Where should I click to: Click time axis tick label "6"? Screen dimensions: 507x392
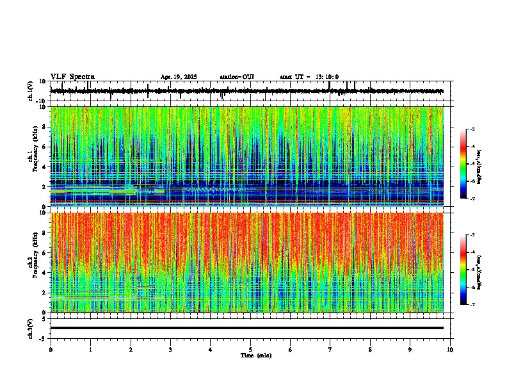pyautogui.click(x=291, y=350)
